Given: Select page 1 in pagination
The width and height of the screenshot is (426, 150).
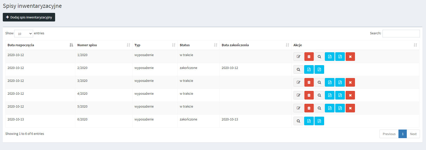Looking at the screenshot, I should pos(402,134).
